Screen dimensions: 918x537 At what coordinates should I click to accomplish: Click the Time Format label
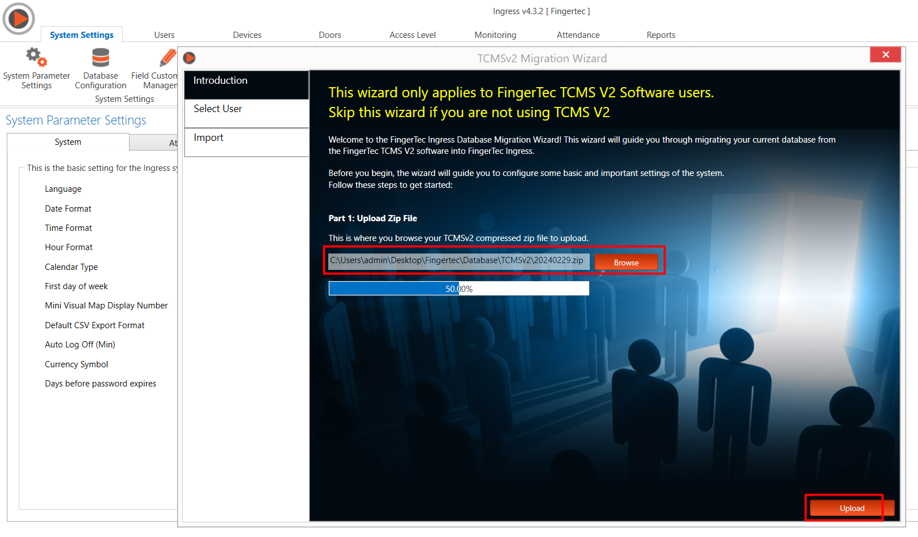pos(68,228)
